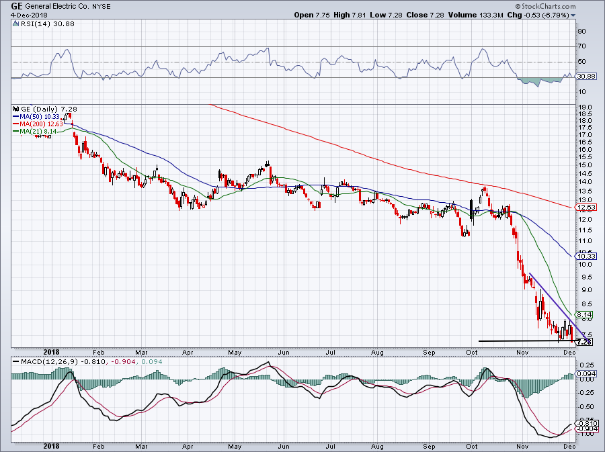Click the 8.14 green price tag
The image size is (605, 452).
[x=583, y=314]
